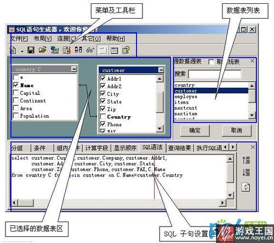Check the * checkbox in country table
274x243 pixels.
click(16, 77)
